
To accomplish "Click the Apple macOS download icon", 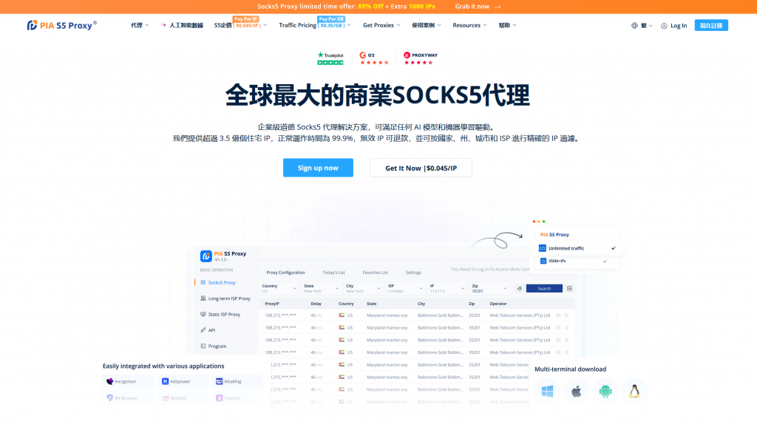I will 577,392.
